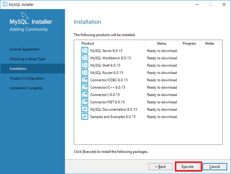The height and width of the screenshot is (174, 231).
Task: Minimize the MySQL Installer window
Action: [x=197, y=5]
